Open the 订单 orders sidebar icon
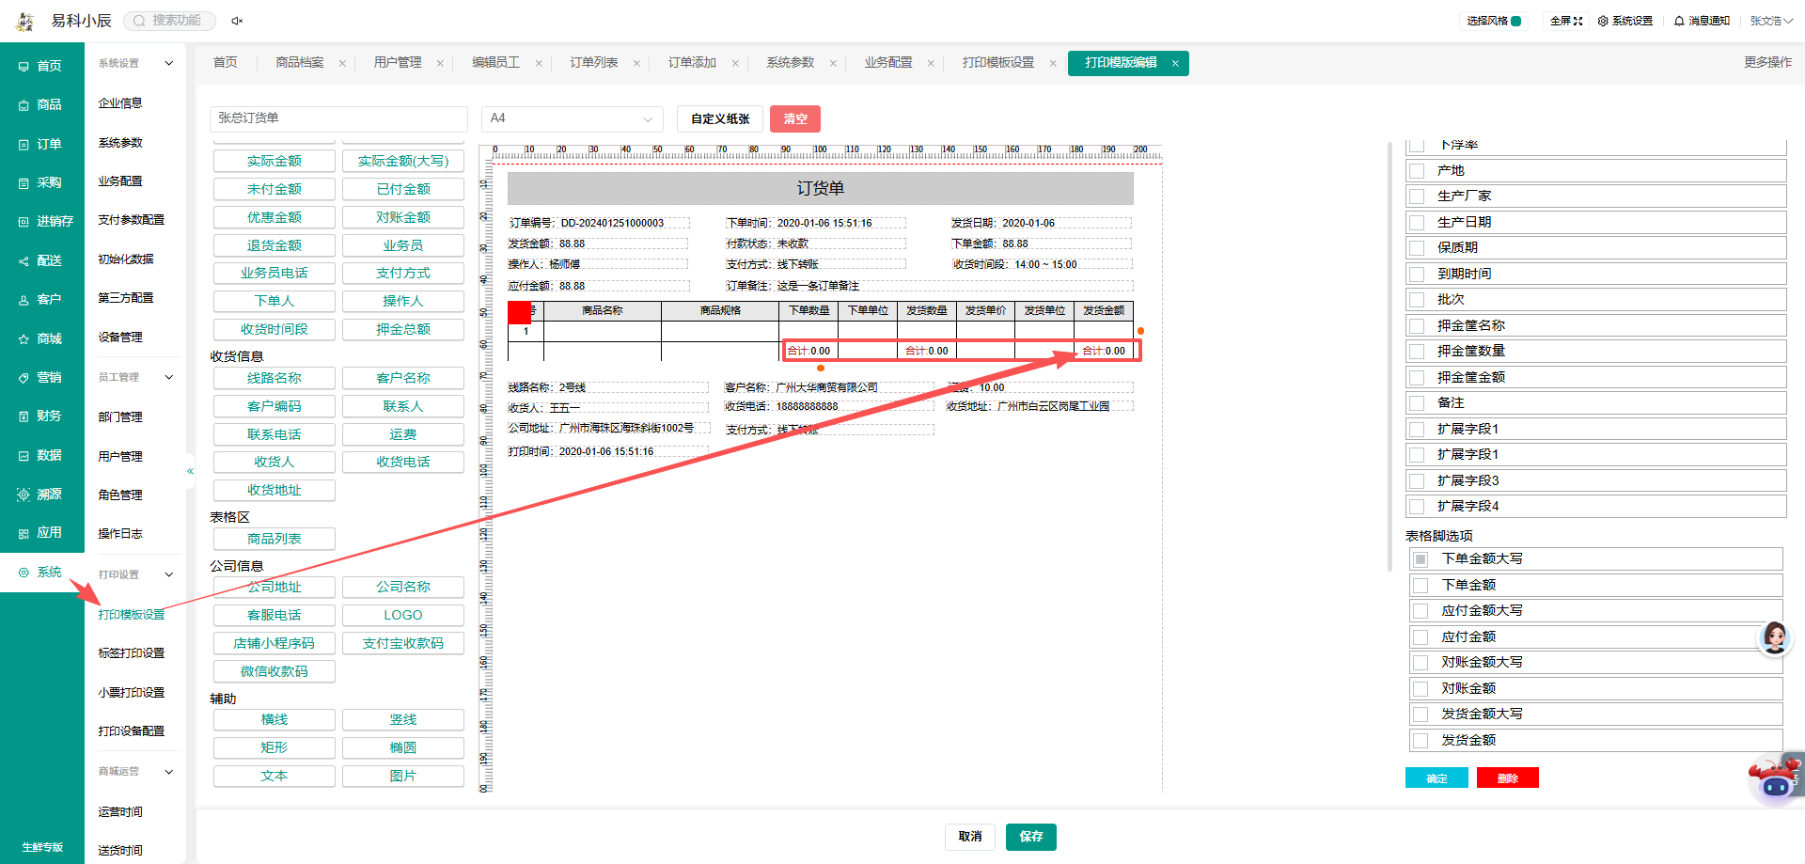The width and height of the screenshot is (1805, 864). (24, 145)
